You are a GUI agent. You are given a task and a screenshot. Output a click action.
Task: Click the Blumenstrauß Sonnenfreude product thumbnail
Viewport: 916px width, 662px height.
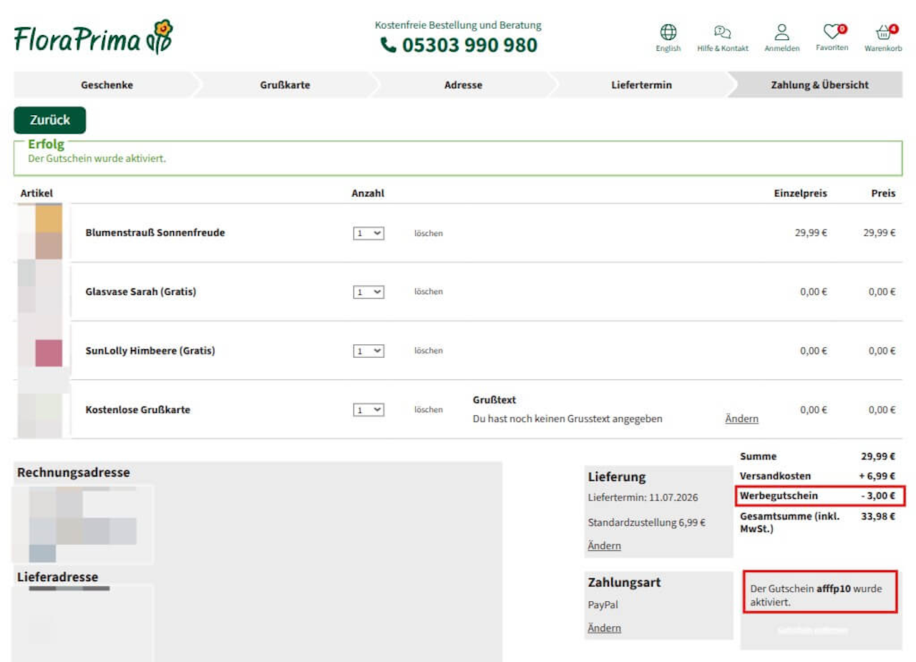pyautogui.click(x=40, y=232)
